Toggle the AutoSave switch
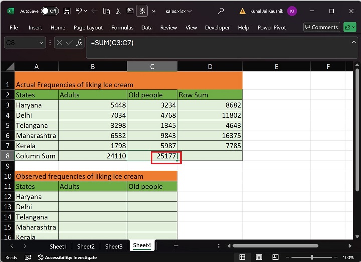 49,11
